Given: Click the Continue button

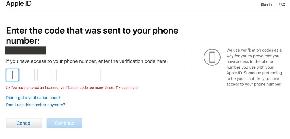Looking at the screenshot, I should point(64,123).
